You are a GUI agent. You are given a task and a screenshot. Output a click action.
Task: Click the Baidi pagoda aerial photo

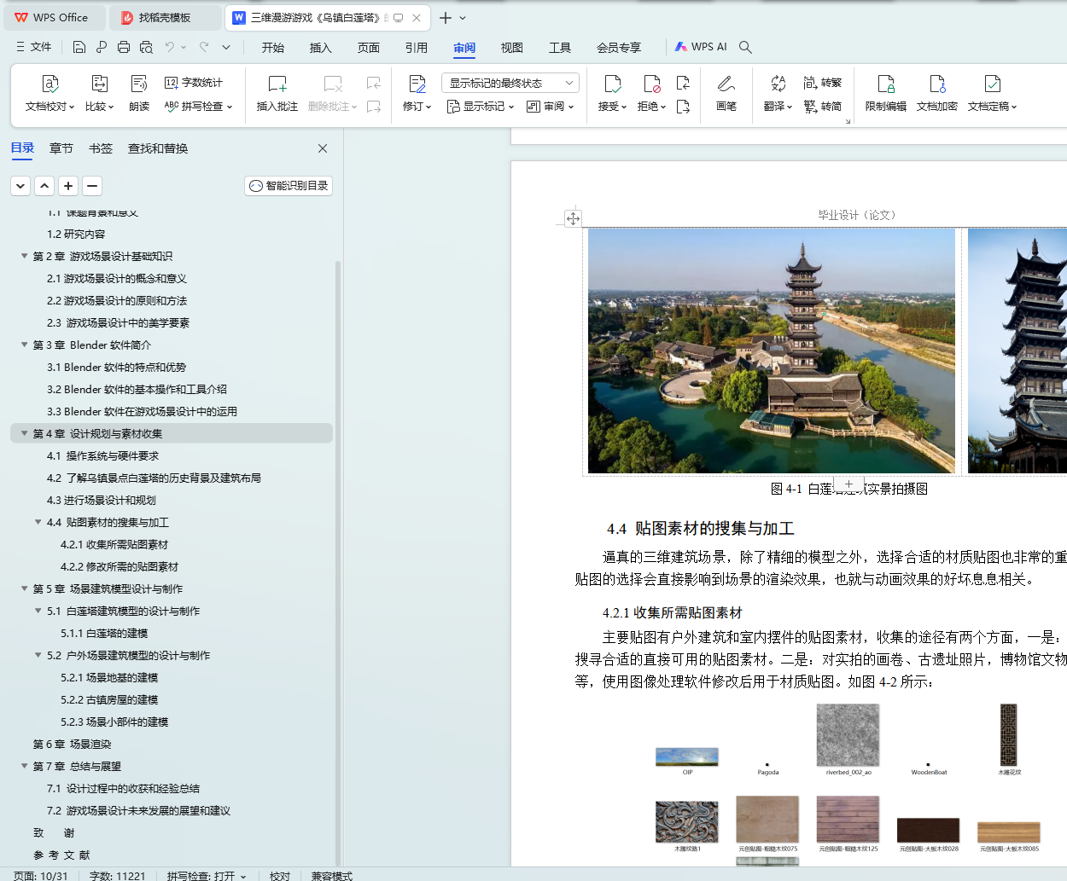(771, 350)
